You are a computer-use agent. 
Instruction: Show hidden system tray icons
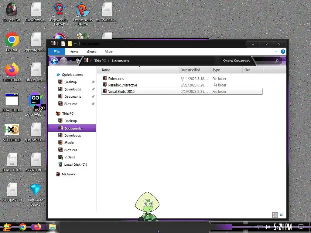252,227
